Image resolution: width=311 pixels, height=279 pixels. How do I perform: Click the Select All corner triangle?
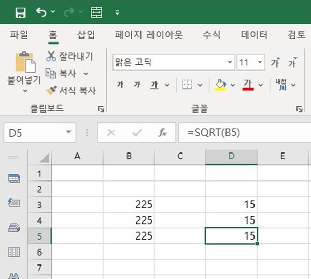point(44,158)
